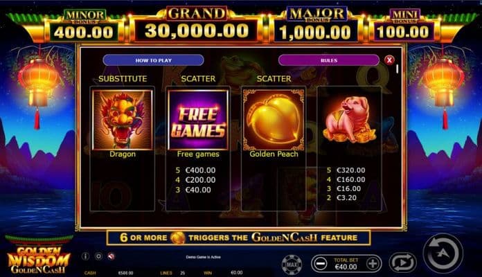
Task: Select the Free Games scatter symbol
Action: (x=198, y=120)
